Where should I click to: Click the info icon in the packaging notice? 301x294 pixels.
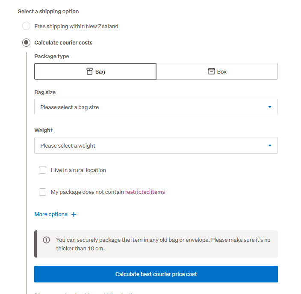pyautogui.click(x=47, y=240)
